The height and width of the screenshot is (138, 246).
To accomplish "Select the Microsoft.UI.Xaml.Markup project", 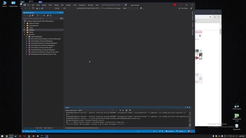I will [46, 39].
